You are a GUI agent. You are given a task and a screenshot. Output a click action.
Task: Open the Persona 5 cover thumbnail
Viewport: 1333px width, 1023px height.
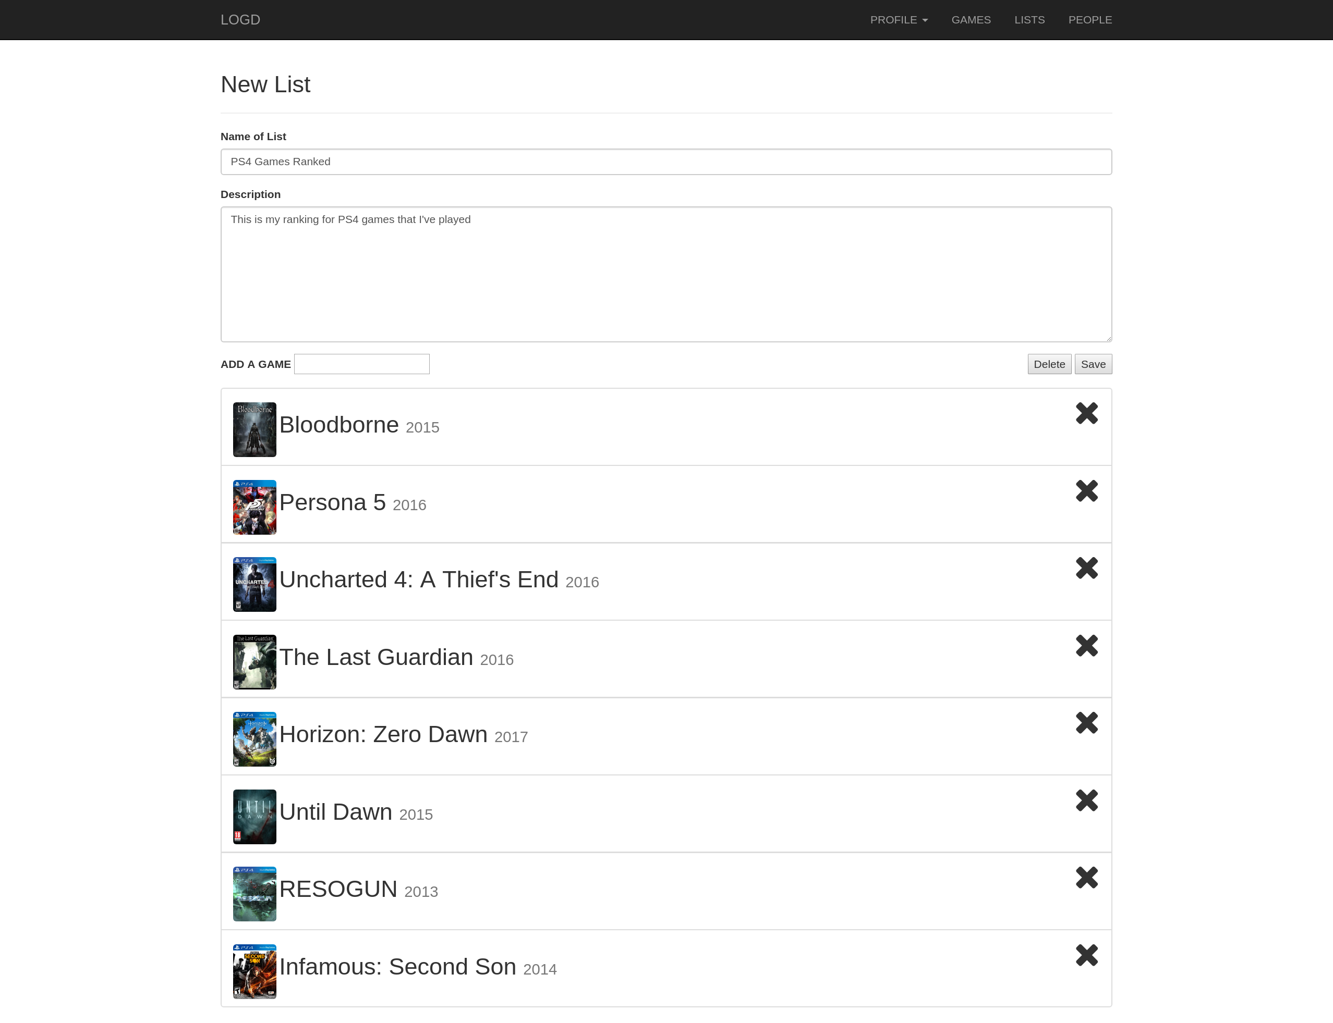[x=255, y=507]
